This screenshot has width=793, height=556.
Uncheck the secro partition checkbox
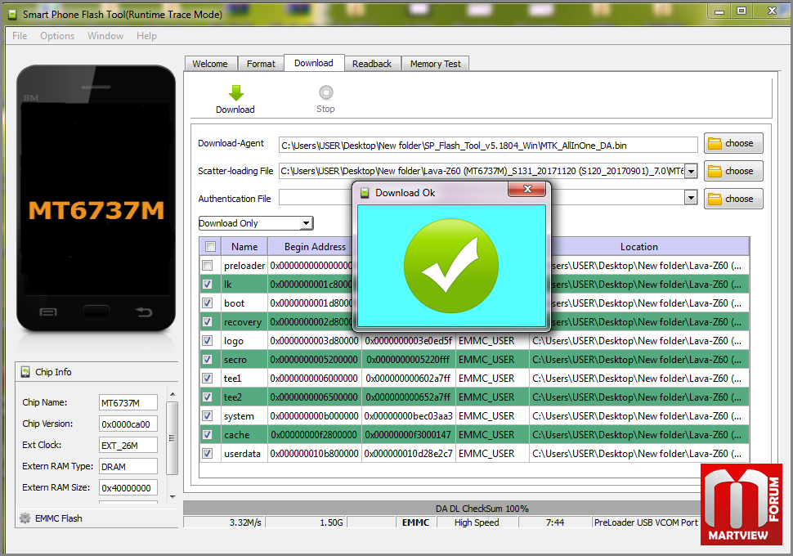click(x=208, y=360)
